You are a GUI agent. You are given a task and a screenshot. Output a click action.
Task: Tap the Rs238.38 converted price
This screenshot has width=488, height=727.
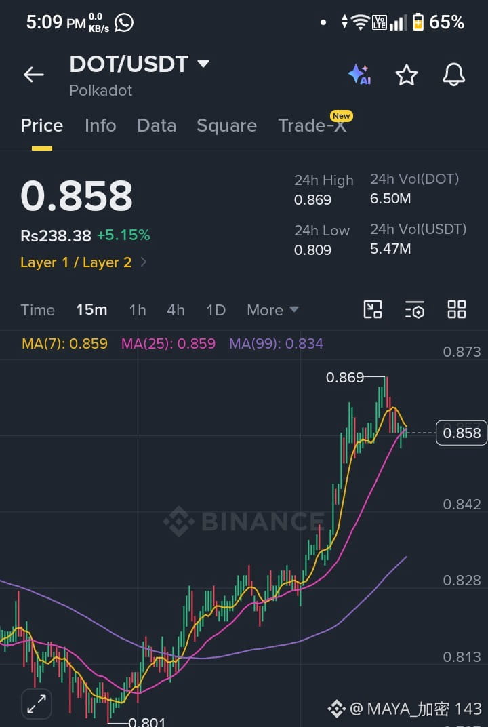56,236
